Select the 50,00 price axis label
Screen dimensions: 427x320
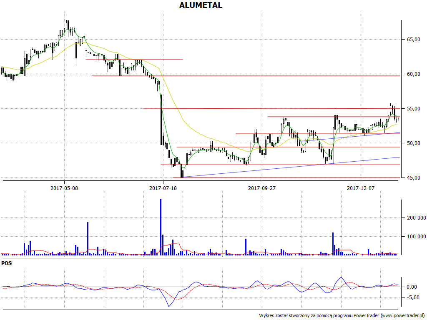click(x=413, y=143)
